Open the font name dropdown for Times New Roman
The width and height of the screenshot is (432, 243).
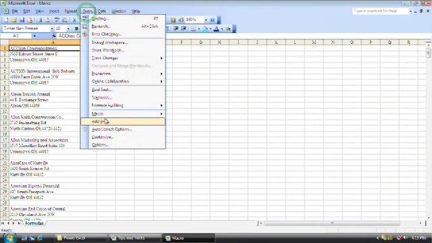coord(52,28)
